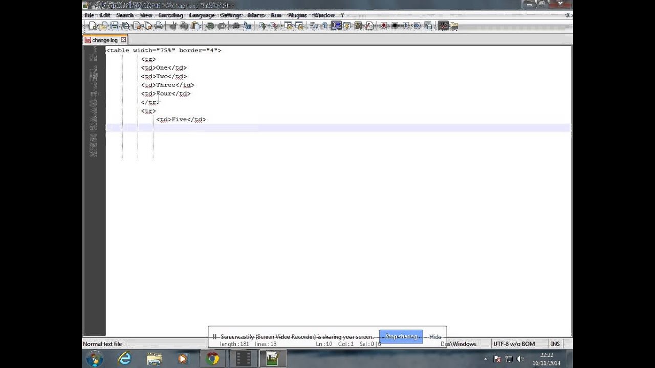655x368 pixels.
Task: Open the ? help menu
Action: tap(342, 15)
